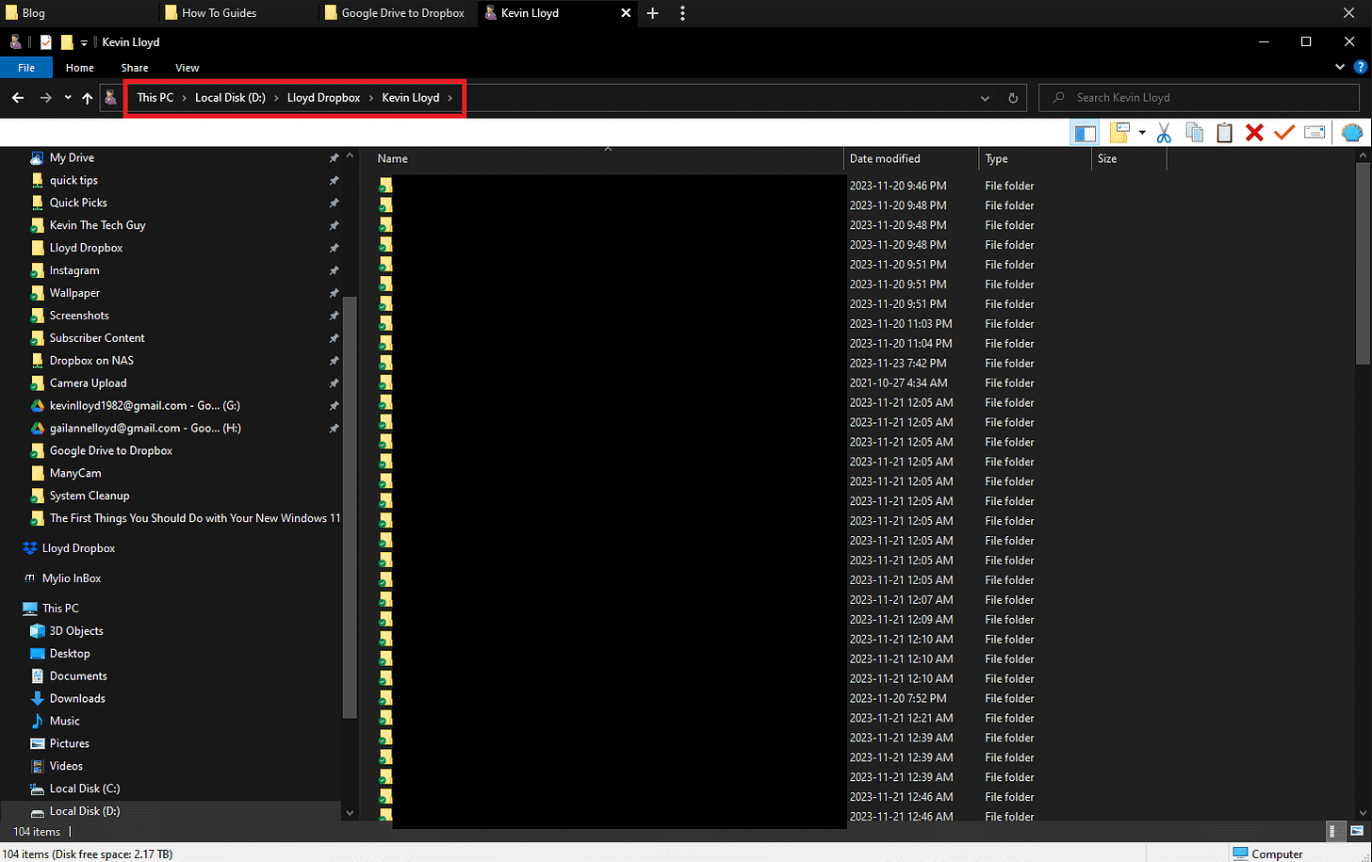Image resolution: width=1372 pixels, height=862 pixels.
Task: Open the Share ribbon tab
Action: [x=135, y=68]
